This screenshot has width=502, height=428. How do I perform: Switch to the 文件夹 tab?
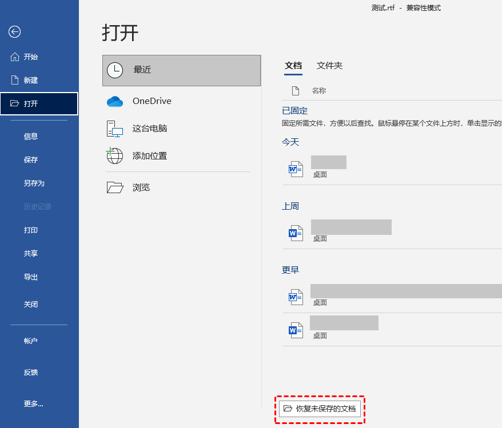coord(329,66)
